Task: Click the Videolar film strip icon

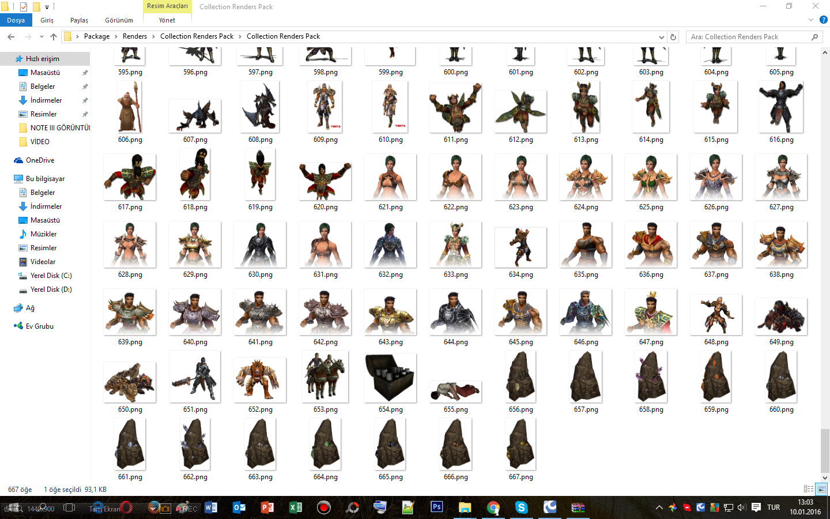Action: [x=23, y=262]
